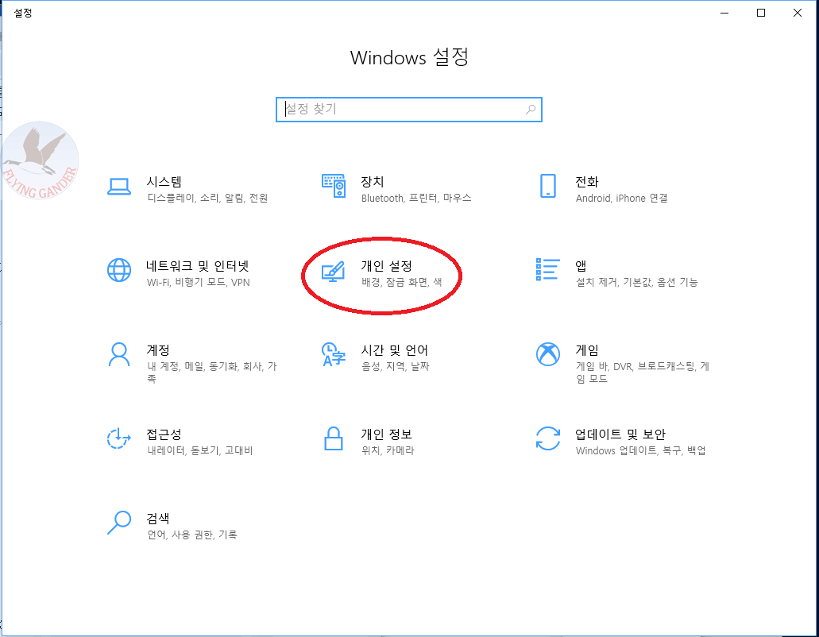Click the 접근성 dashed clock icon
Image resolution: width=819 pixels, height=637 pixels.
coord(119,438)
